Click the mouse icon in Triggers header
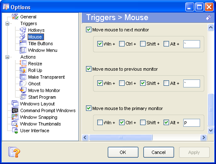The image size is (216, 164). tap(208, 18)
